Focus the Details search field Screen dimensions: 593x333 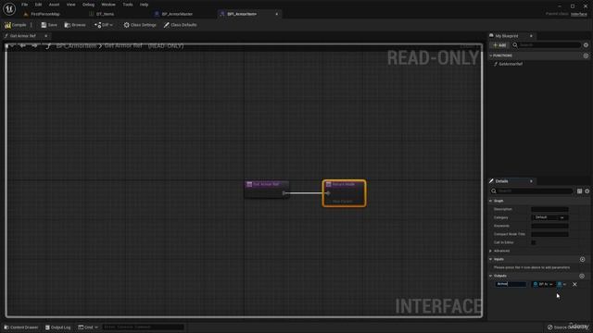pos(532,191)
